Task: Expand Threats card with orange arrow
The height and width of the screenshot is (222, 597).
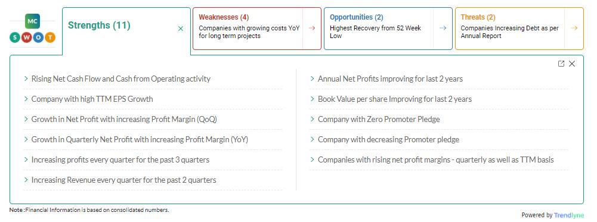Action: (x=574, y=28)
